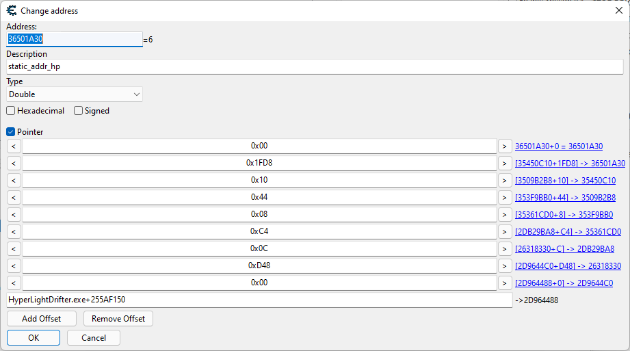Image resolution: width=630 pixels, height=351 pixels.
Task: Close the Change address dialog
Action: tap(618, 10)
